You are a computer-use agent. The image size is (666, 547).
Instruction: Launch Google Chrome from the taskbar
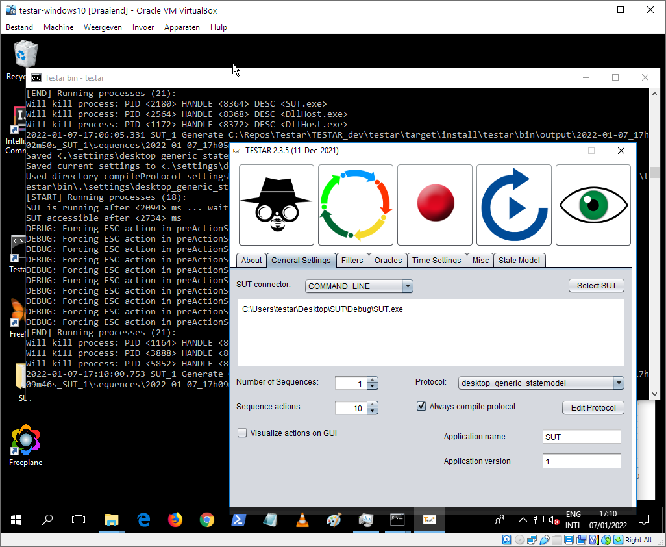coord(207,519)
